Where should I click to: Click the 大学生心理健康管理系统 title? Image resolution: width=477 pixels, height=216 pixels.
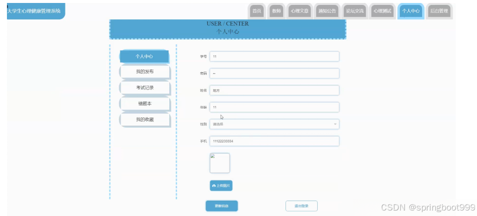(x=34, y=11)
